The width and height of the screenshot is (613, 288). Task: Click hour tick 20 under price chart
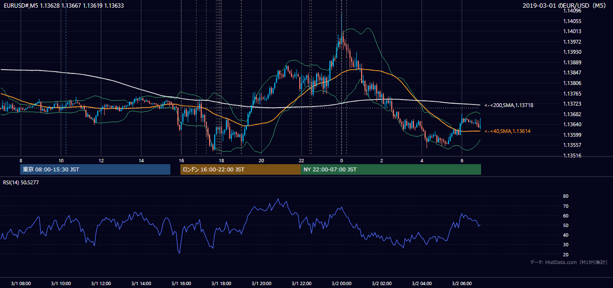pos(261,160)
